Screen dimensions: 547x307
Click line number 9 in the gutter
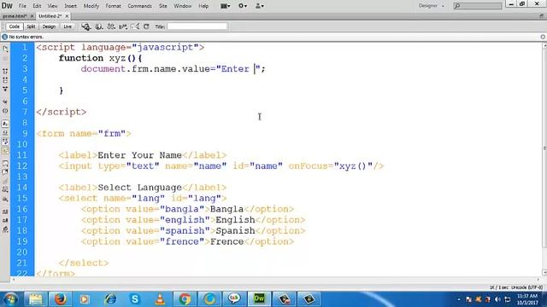pos(25,134)
